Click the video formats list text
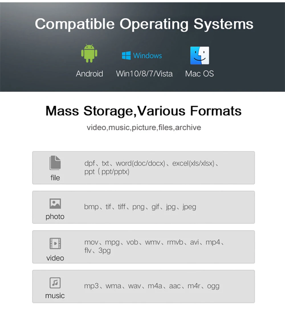The width and height of the screenshot is (285, 327). pyautogui.click(x=153, y=246)
